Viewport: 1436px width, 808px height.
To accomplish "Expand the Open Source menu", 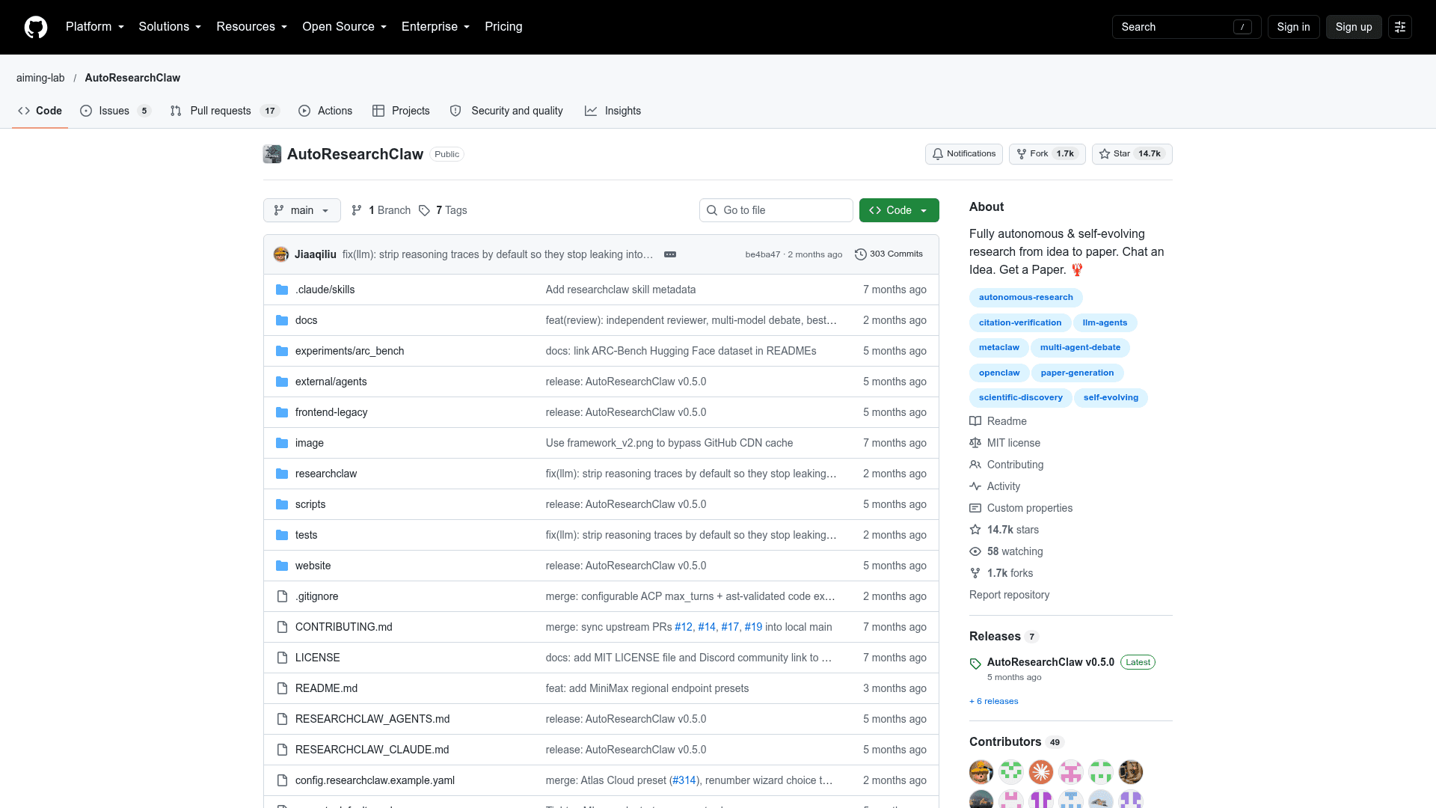I will (x=344, y=27).
